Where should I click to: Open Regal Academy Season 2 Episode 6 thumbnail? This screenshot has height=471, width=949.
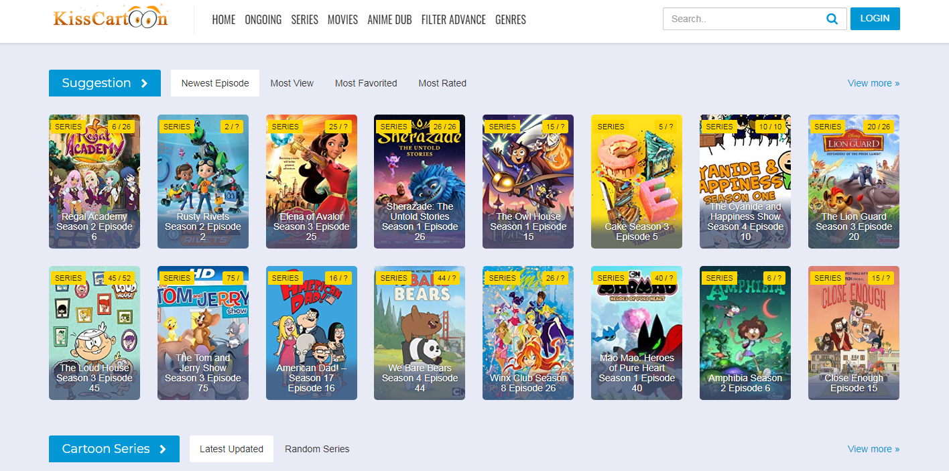pyautogui.click(x=94, y=182)
